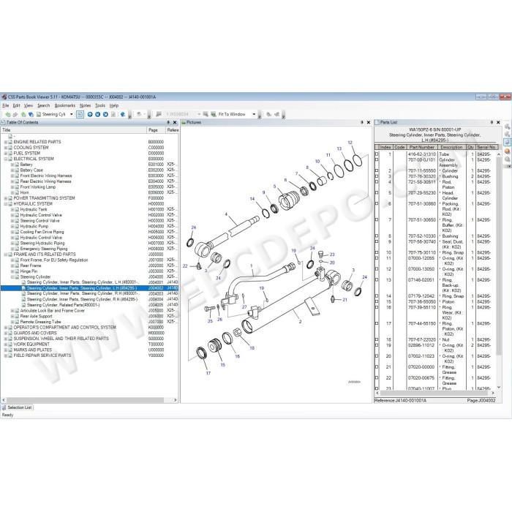Open the Tools menu
The width and height of the screenshot is (512, 512).
[100, 105]
